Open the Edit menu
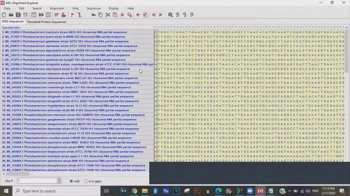Image resolution: width=350 pixels, height=196 pixels. [21, 8]
